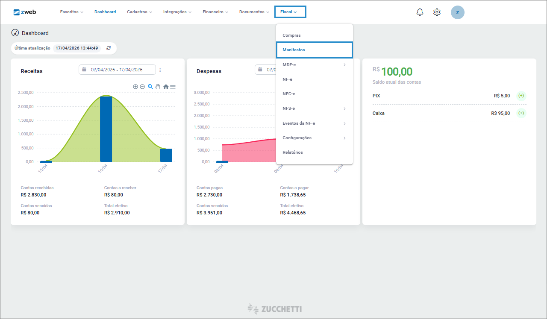Image resolution: width=547 pixels, height=319 pixels.
Task: Click the refresh icon beside last update time
Action: point(109,48)
